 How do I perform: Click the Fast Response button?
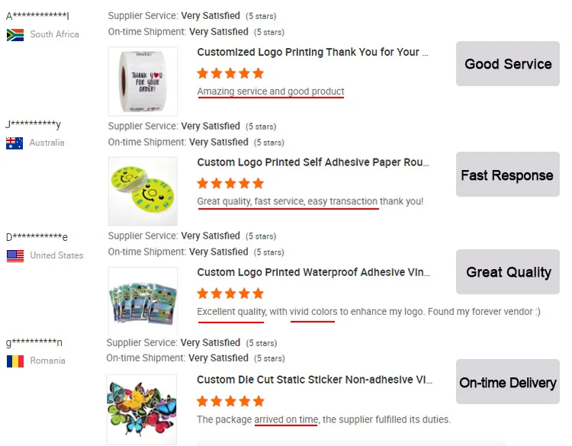coord(507,175)
